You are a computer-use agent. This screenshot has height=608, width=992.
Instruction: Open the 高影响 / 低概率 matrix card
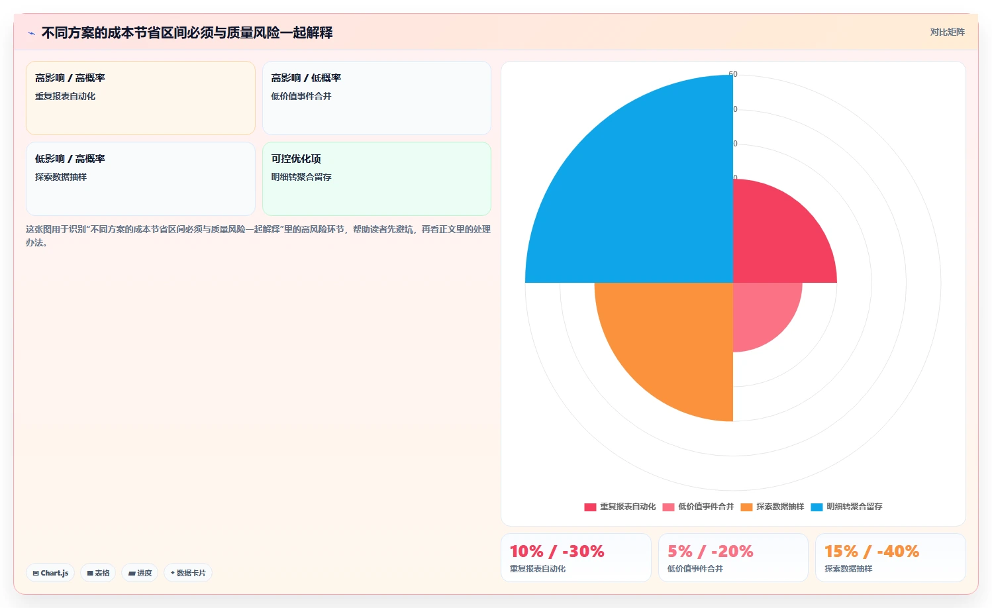pos(377,98)
